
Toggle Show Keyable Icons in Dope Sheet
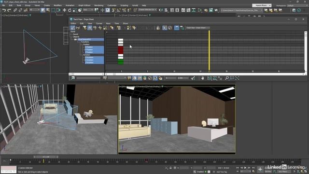point(170,28)
